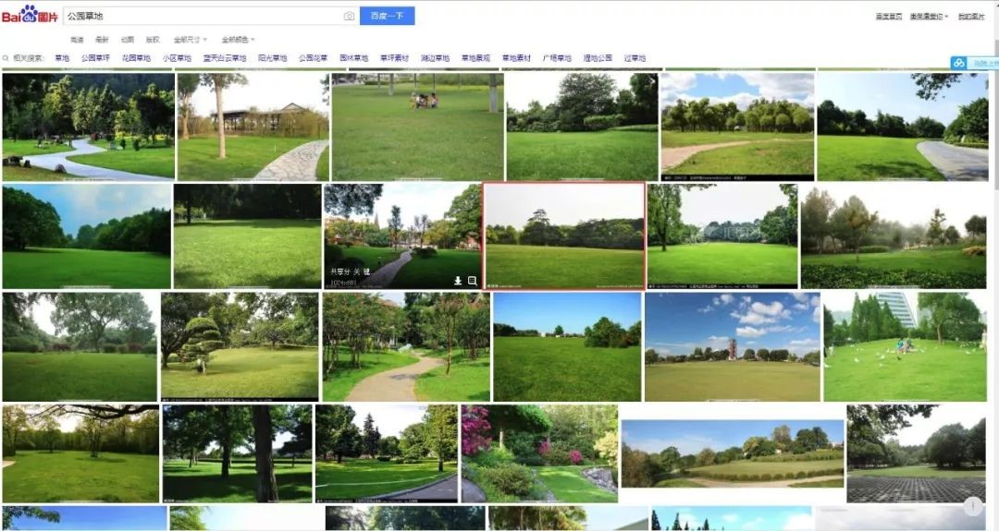
Task: Click the magnifier icon before related searches
Action: pyautogui.click(x=6, y=58)
